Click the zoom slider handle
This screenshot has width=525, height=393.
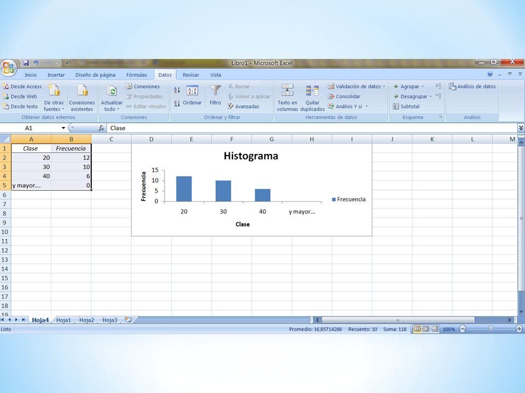[x=491, y=329]
